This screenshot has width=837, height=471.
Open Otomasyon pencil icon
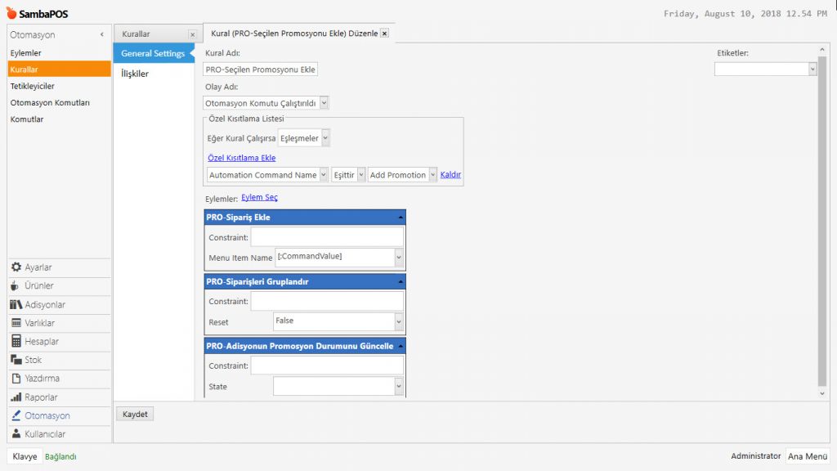pos(16,415)
